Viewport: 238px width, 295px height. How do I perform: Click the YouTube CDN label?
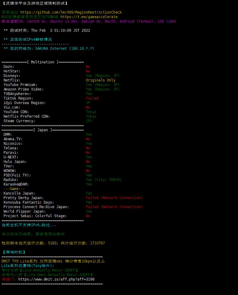point(16,112)
